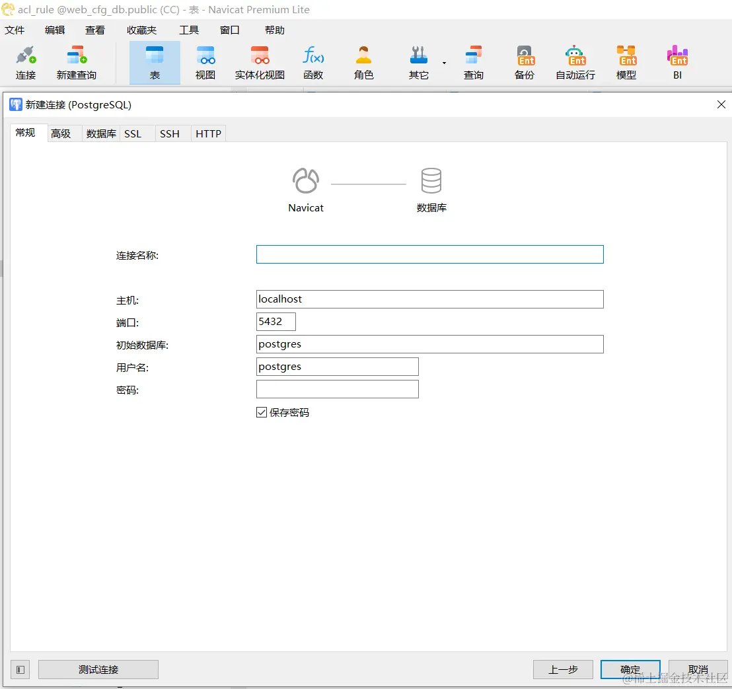Click the Host field containing localhost
This screenshot has width=732, height=689.
pyautogui.click(x=430, y=299)
